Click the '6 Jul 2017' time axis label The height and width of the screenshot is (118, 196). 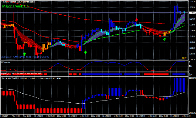pos(4,116)
